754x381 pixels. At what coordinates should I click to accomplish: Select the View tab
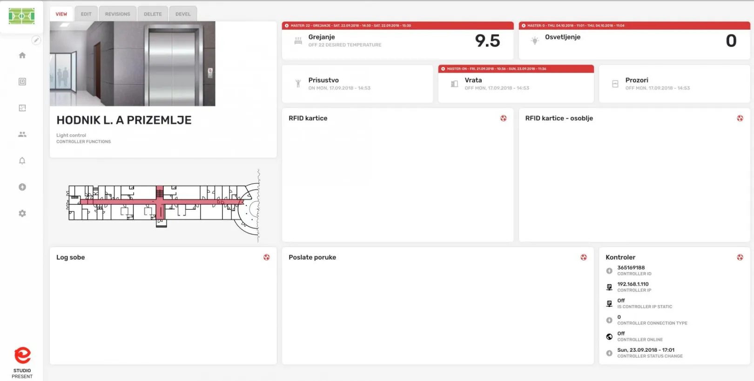tap(61, 14)
